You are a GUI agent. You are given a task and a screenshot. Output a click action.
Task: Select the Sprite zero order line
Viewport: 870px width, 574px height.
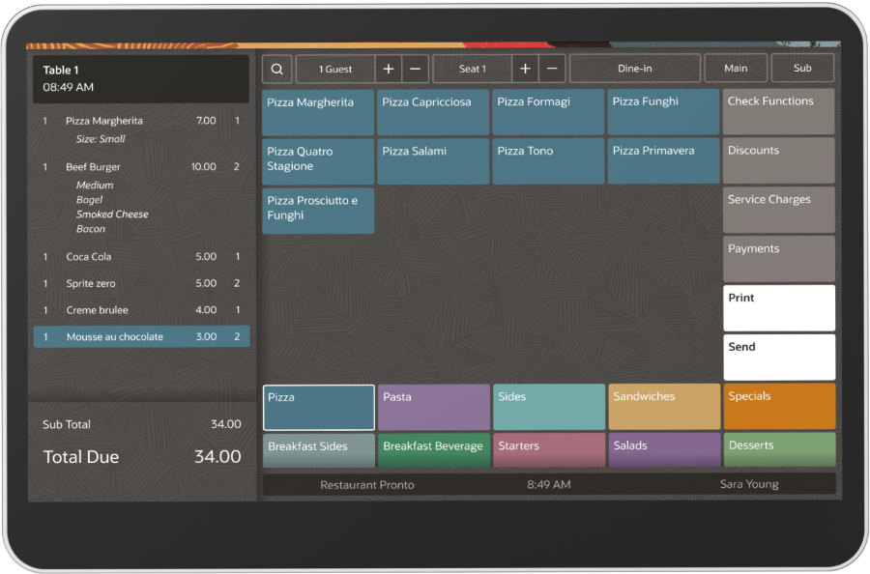pos(141,283)
